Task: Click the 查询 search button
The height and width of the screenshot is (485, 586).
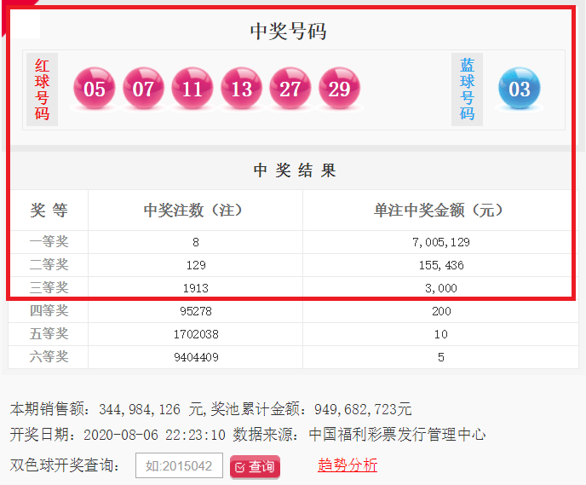Action: (x=255, y=466)
